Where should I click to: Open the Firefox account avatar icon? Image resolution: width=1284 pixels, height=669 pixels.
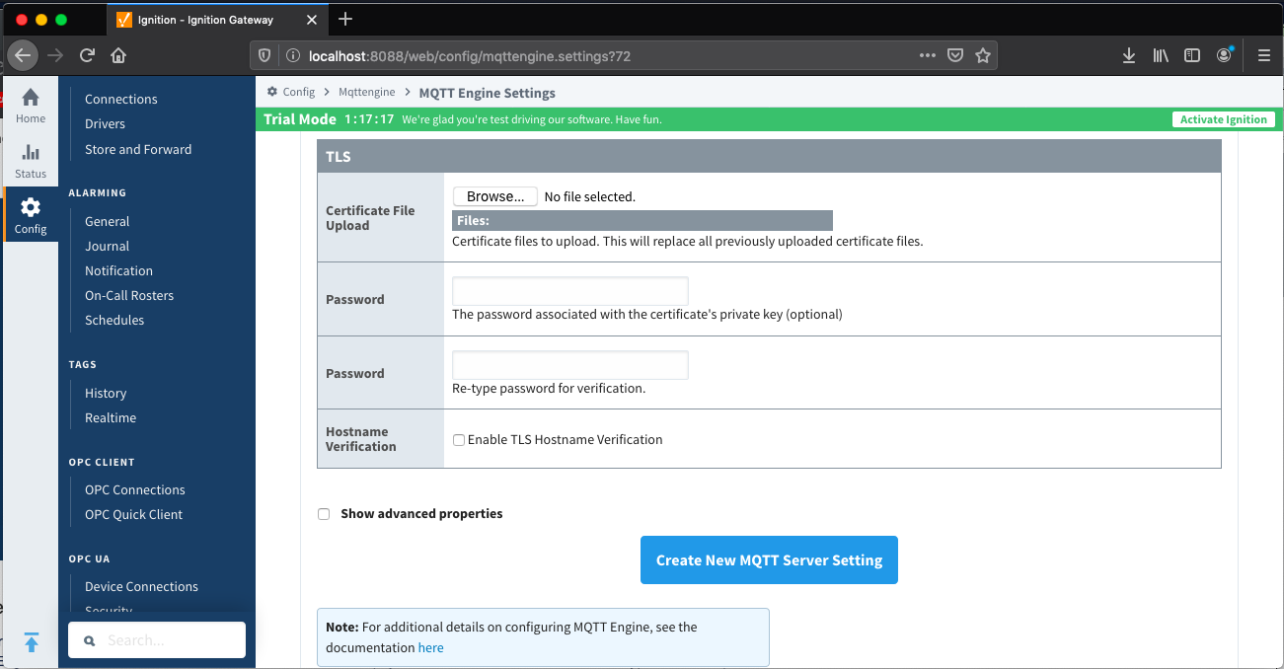click(x=1225, y=55)
